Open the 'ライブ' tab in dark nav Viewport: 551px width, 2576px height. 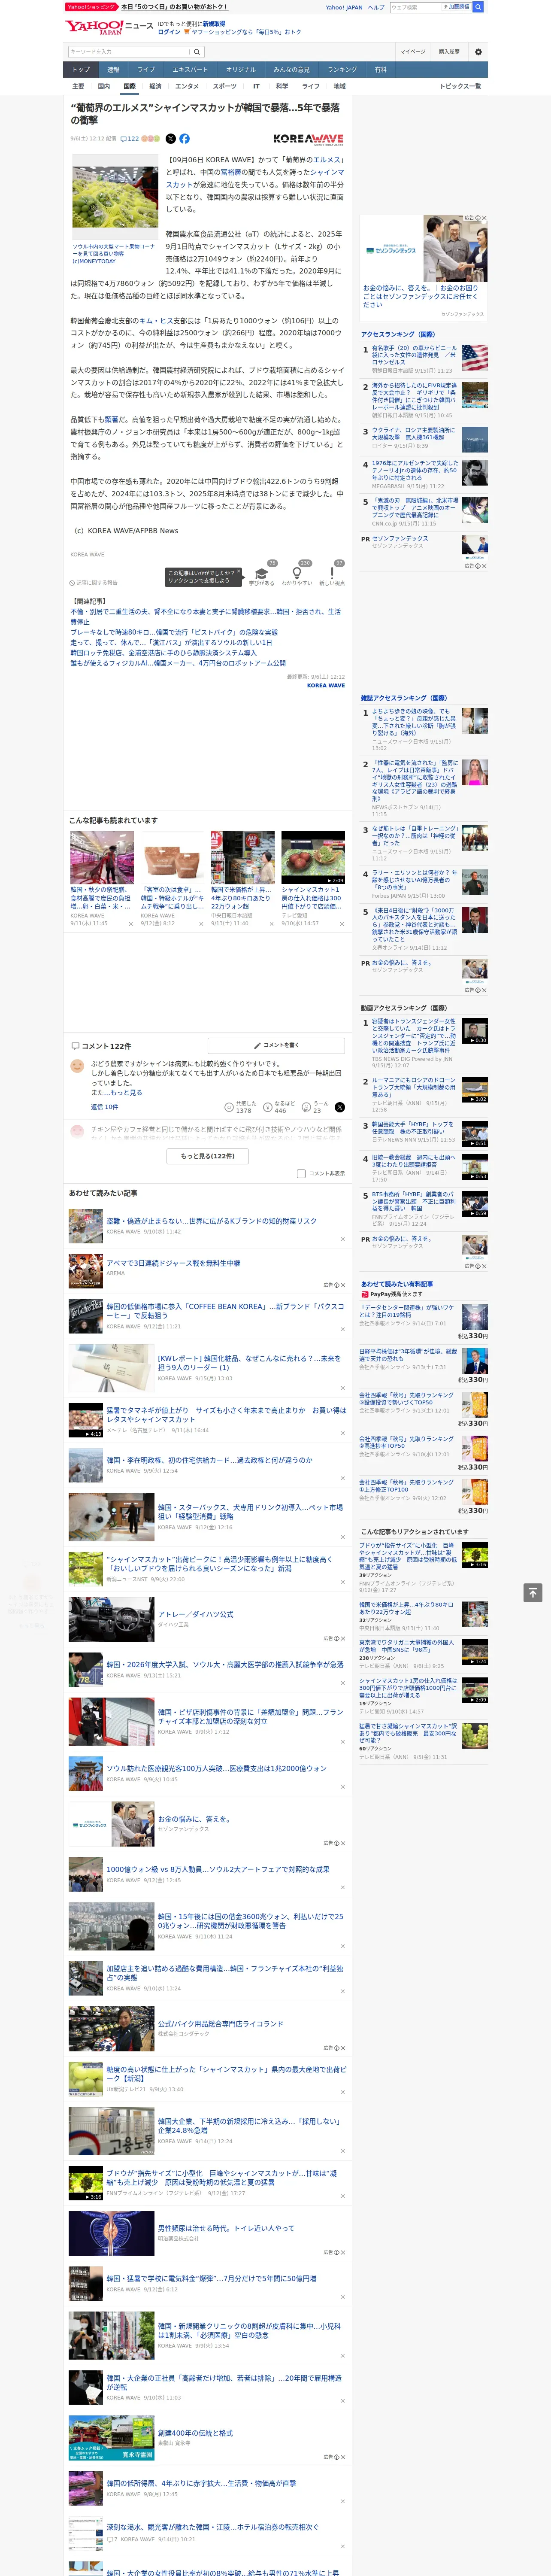click(146, 69)
